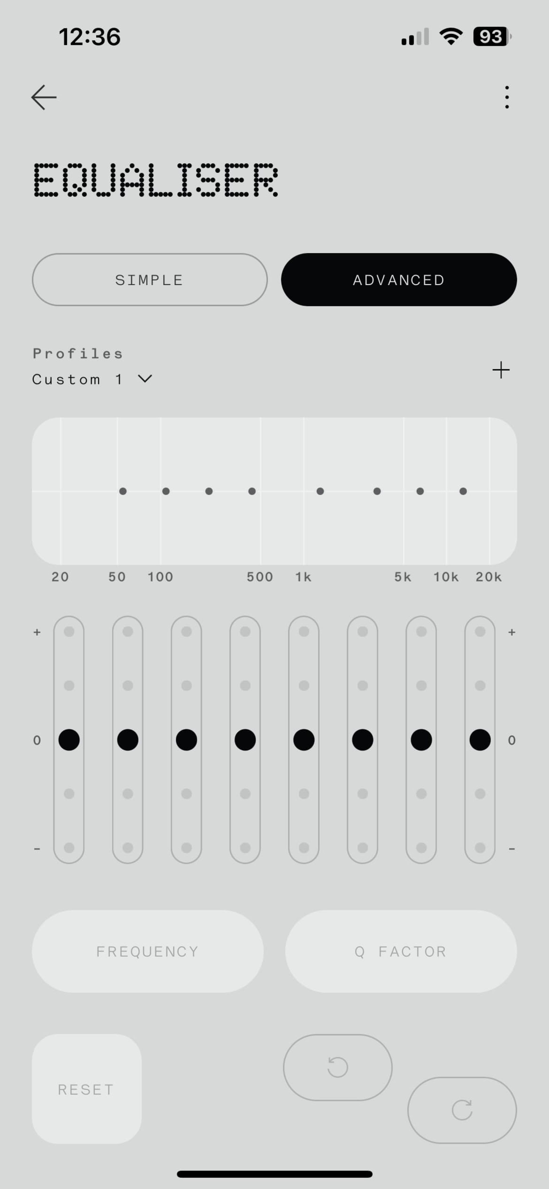Open the Frequency setting
Viewport: 549px width, 1189px height.
click(x=148, y=951)
